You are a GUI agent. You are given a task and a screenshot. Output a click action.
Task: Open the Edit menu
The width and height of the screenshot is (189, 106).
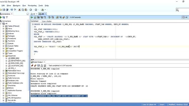coord(3,6)
